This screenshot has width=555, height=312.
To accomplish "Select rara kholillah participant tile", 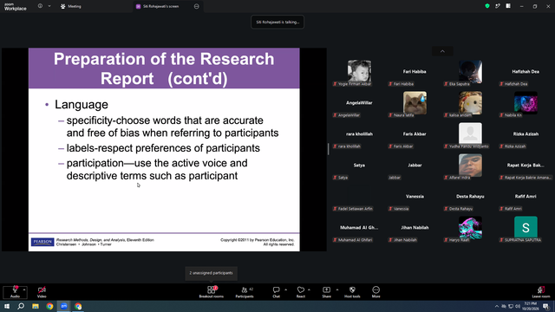I will [359, 134].
